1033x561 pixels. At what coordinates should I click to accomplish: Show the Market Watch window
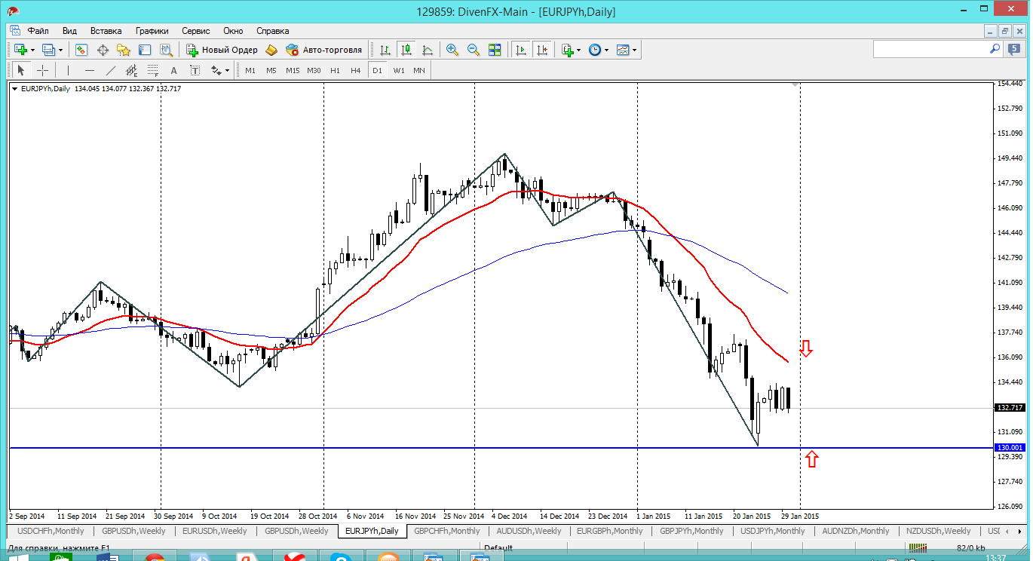[81, 50]
